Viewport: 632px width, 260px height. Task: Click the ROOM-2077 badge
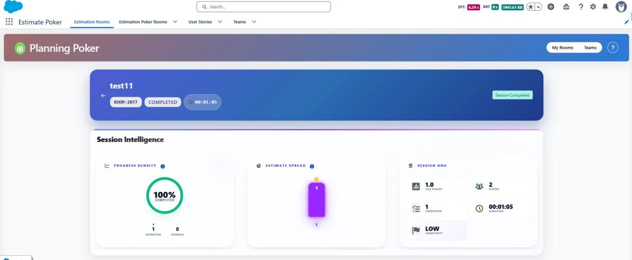(126, 102)
